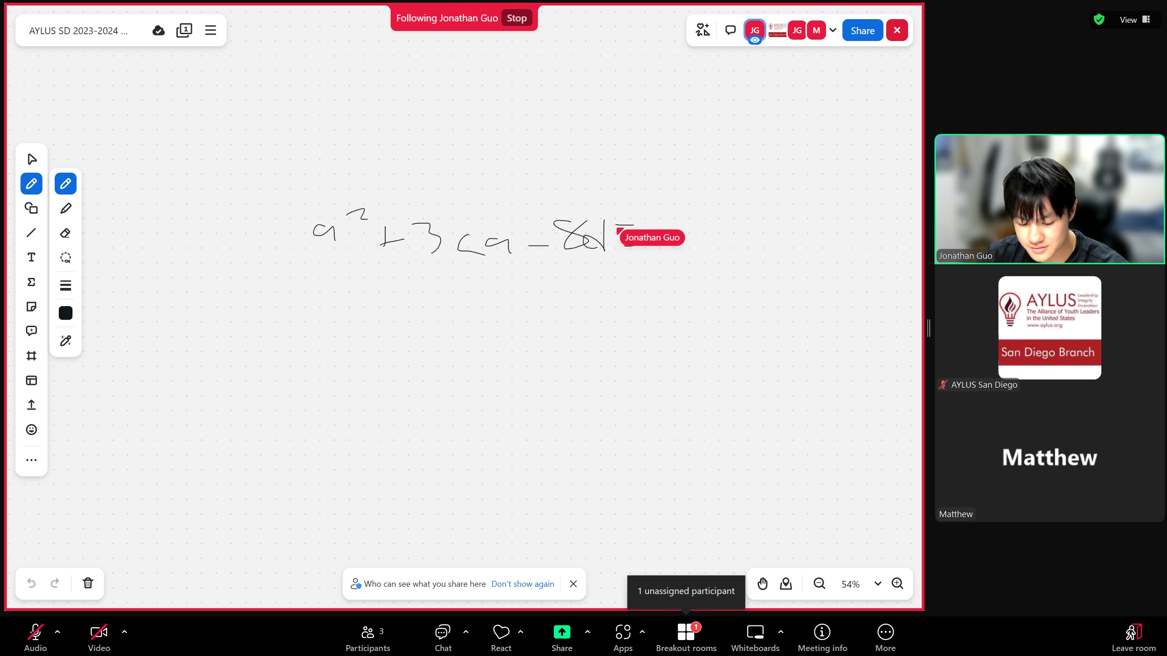Toggle the hand pan mode

point(762,584)
